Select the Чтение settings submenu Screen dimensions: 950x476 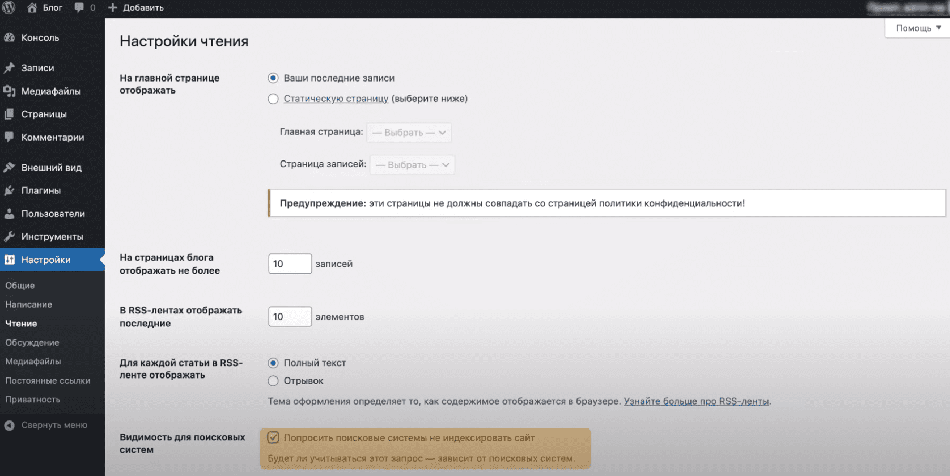click(x=21, y=324)
